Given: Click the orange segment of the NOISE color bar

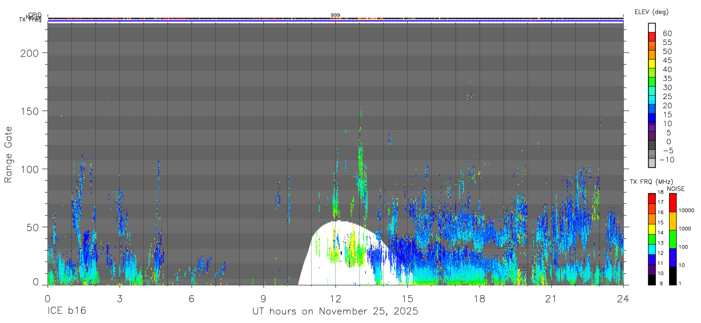Looking at the screenshot, I should pyautogui.click(x=672, y=220).
